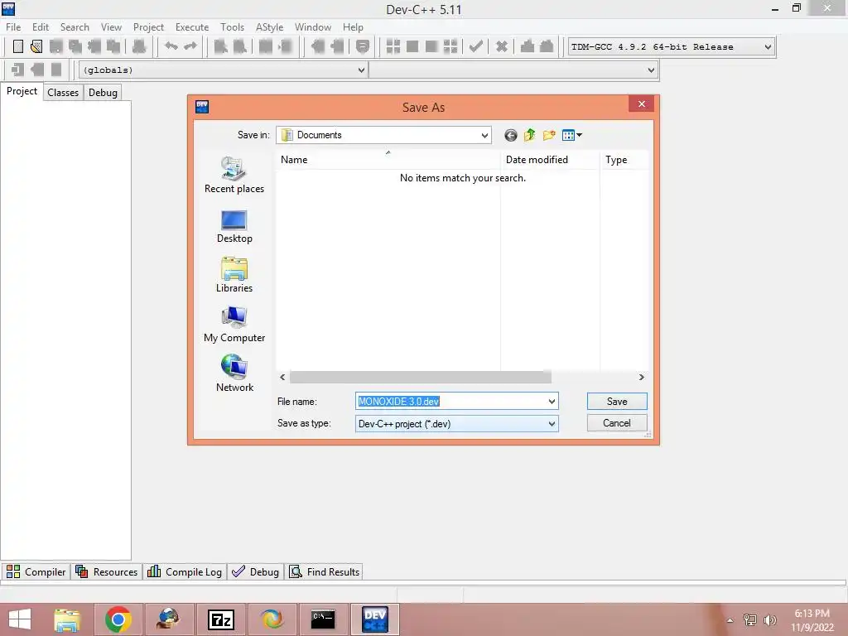848x636 pixels.
Task: Click the grayed Print toolbar icon
Action: pos(139,46)
